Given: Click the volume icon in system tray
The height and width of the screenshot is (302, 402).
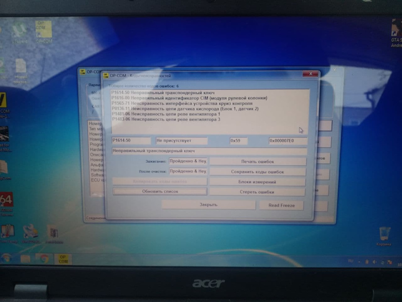Looking at the screenshot, I should click(374, 262).
